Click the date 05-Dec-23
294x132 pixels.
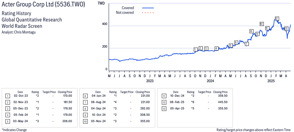[21, 109]
